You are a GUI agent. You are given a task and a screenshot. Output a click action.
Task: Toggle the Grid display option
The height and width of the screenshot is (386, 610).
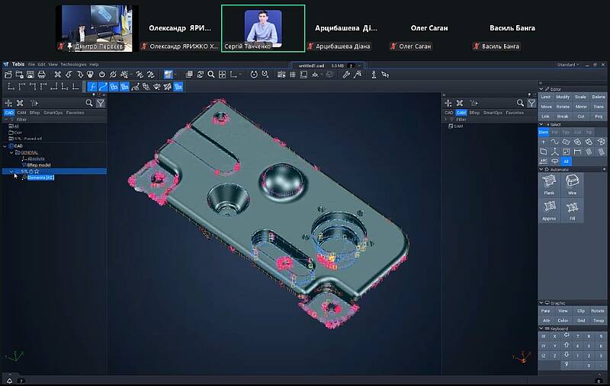click(581, 321)
